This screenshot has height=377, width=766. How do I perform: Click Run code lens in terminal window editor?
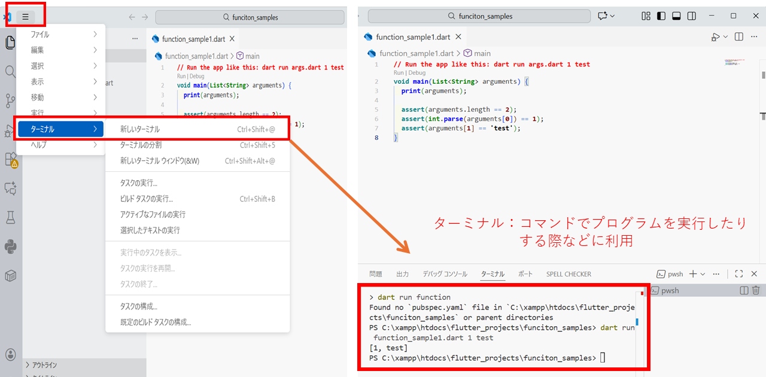(x=399, y=73)
